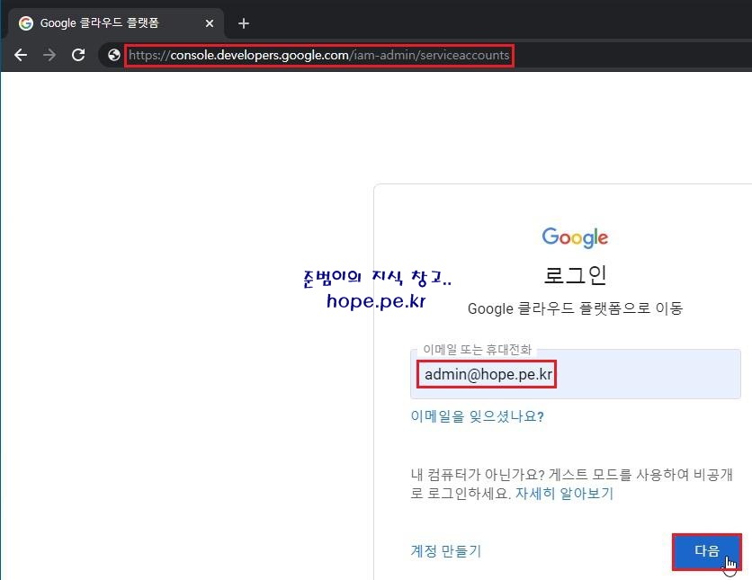
Task: Open site info globe icon in address bar
Action: 113,55
